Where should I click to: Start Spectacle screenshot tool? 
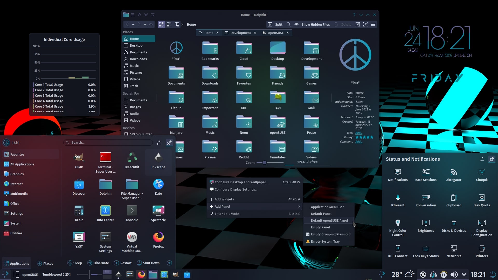point(158,214)
